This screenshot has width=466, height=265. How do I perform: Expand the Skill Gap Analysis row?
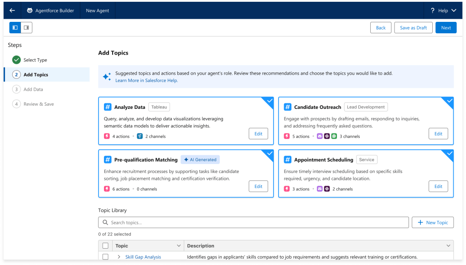[x=119, y=257]
